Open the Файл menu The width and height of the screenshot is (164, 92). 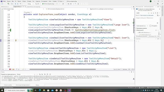(5, 1)
